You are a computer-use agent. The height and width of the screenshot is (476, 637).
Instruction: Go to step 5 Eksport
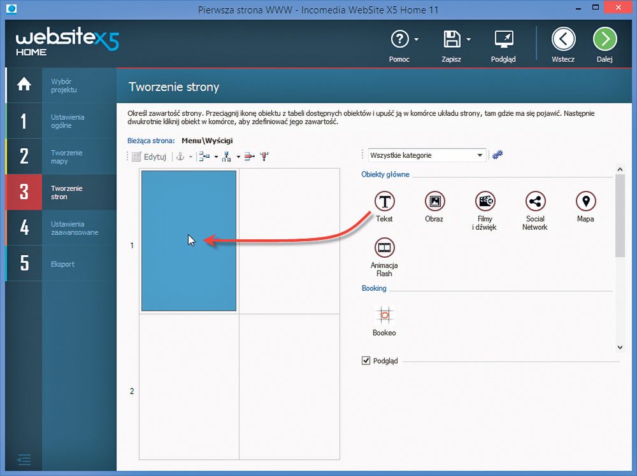pyautogui.click(x=62, y=263)
